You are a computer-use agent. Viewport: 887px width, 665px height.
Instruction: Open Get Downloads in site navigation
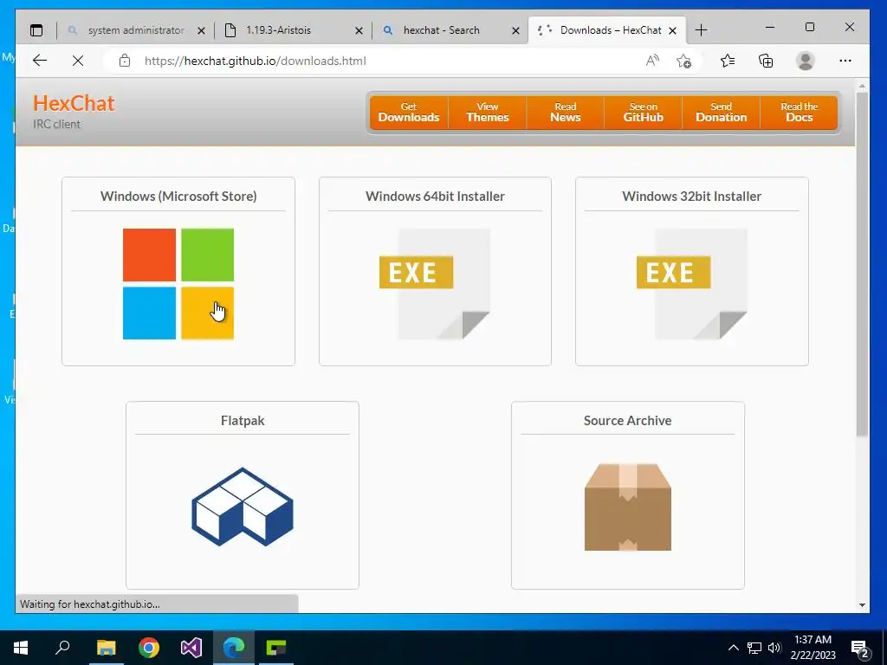409,113
